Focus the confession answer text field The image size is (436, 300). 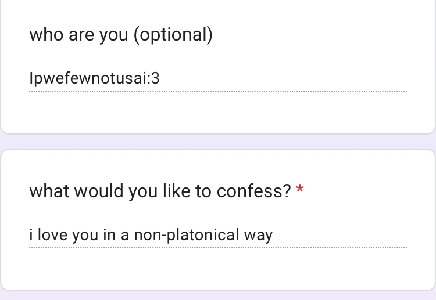pos(218,235)
